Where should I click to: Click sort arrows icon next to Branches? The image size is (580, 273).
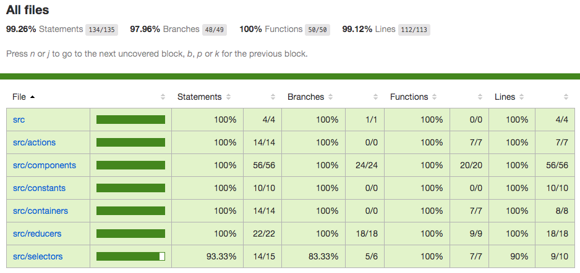pyautogui.click(x=330, y=97)
